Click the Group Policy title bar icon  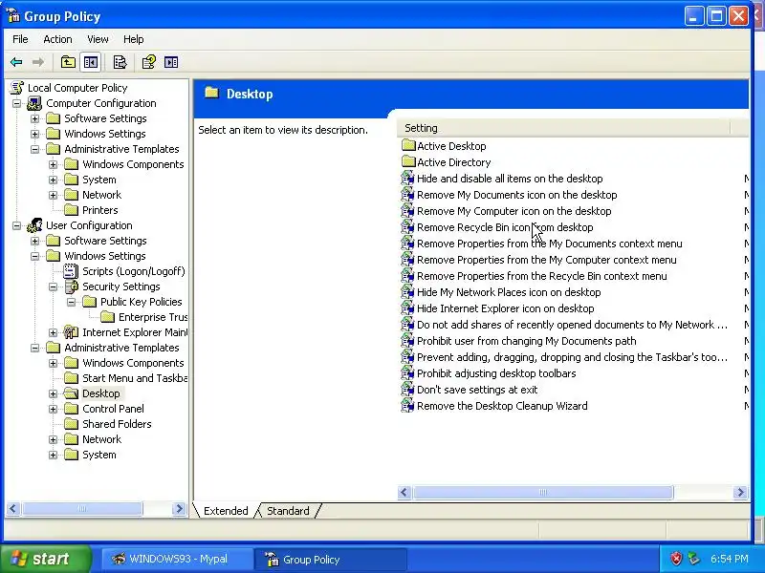13,16
